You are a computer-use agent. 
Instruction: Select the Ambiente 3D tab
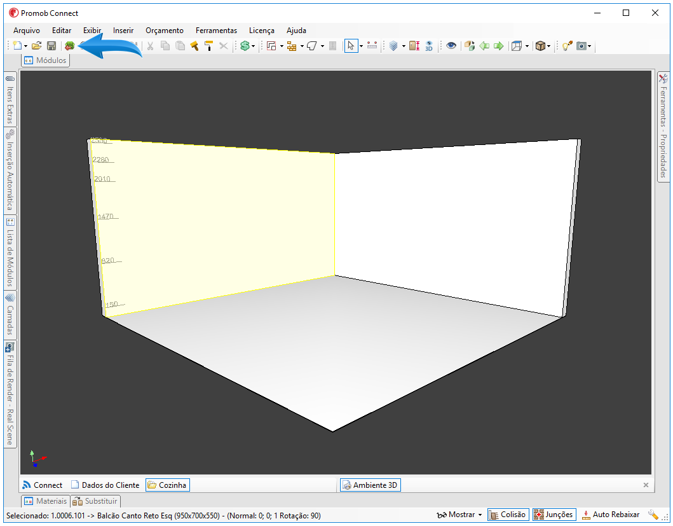tap(370, 485)
